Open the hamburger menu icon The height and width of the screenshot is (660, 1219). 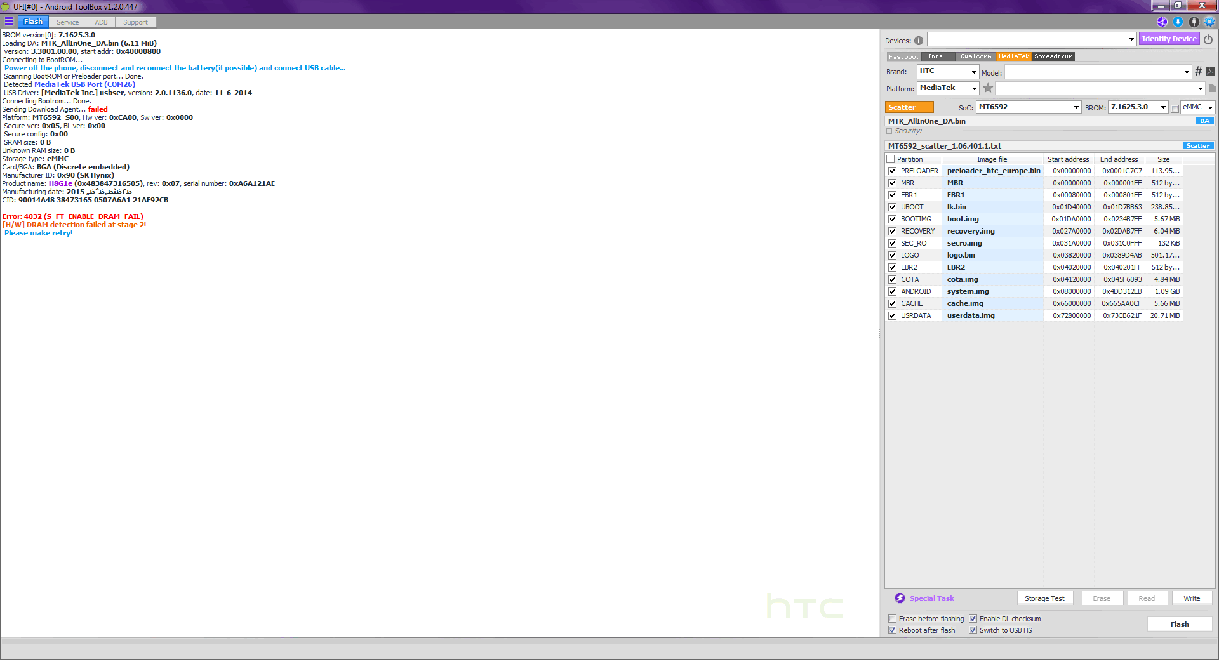9,22
